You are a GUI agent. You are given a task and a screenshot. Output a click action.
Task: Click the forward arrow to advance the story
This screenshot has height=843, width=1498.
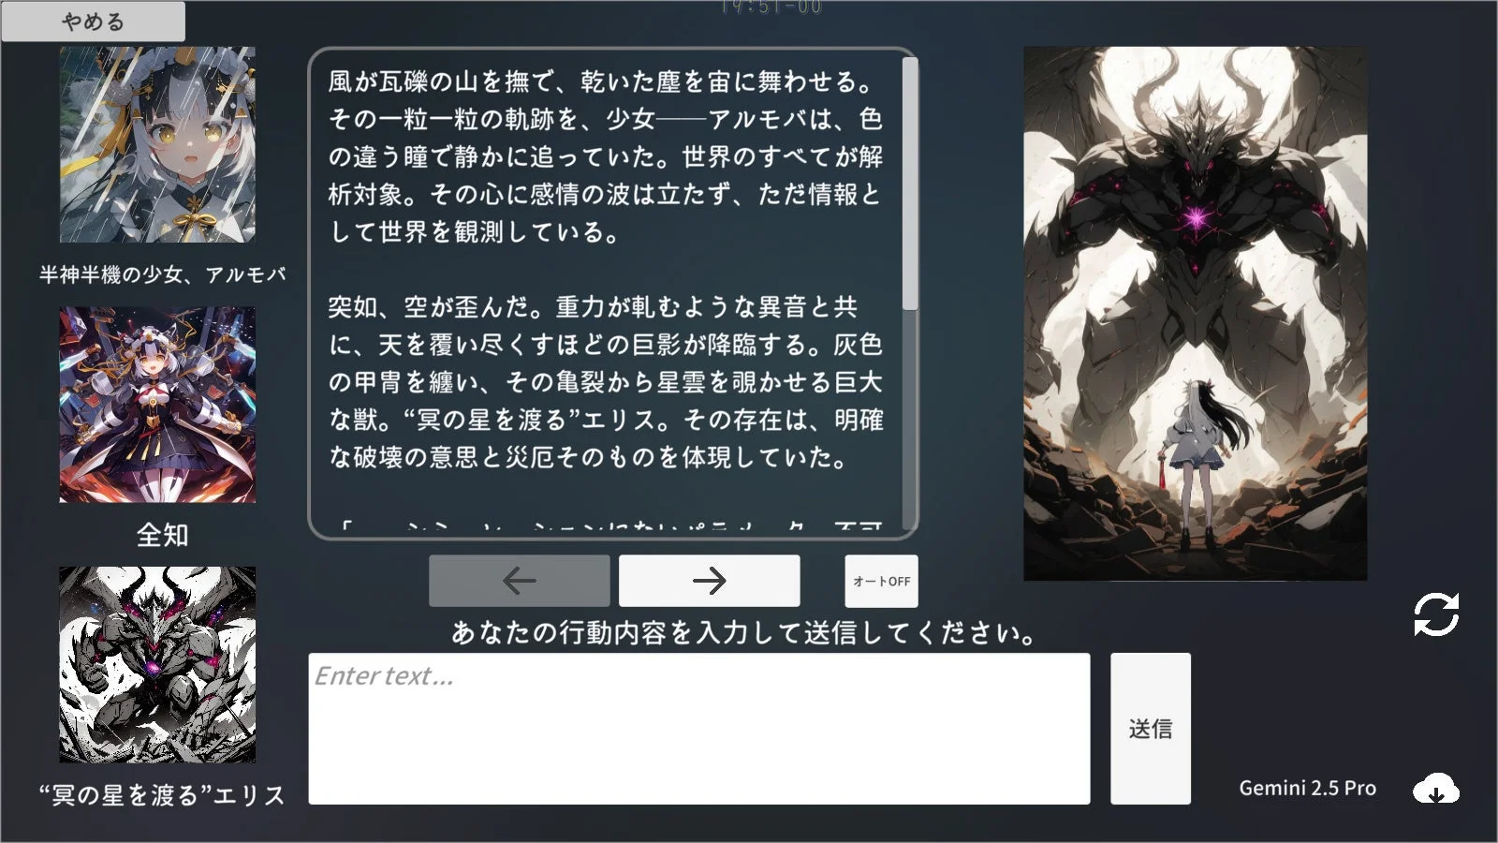point(709,581)
